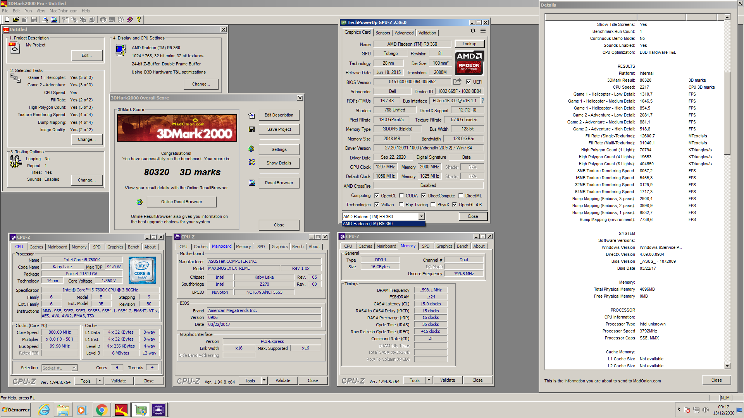Click Details panel scrollbar up arrow
744x418 pixels.
point(727,17)
